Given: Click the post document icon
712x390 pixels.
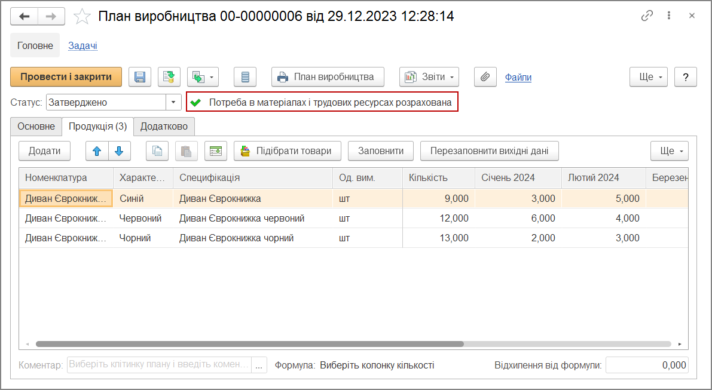Looking at the screenshot, I should click(x=169, y=77).
